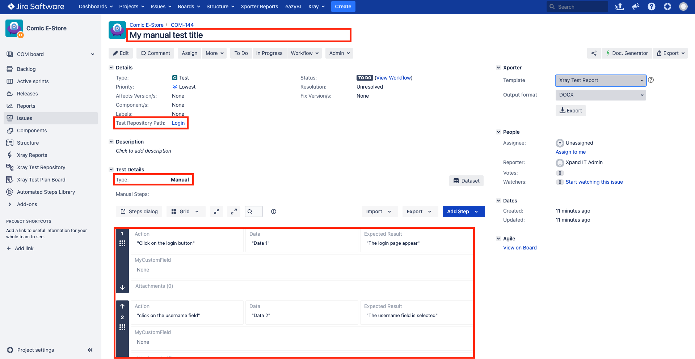Click the Dataset button
The width and height of the screenshot is (695, 359).
coord(466,181)
